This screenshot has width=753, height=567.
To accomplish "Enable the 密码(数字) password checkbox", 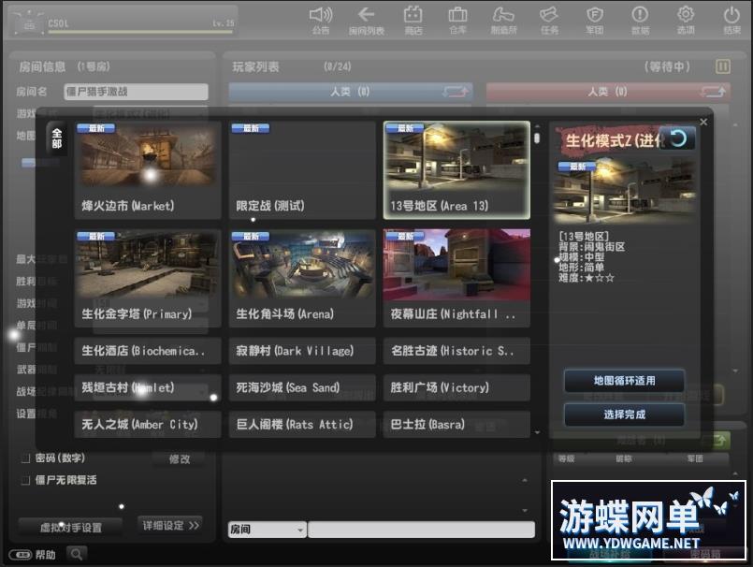I will click(x=25, y=459).
